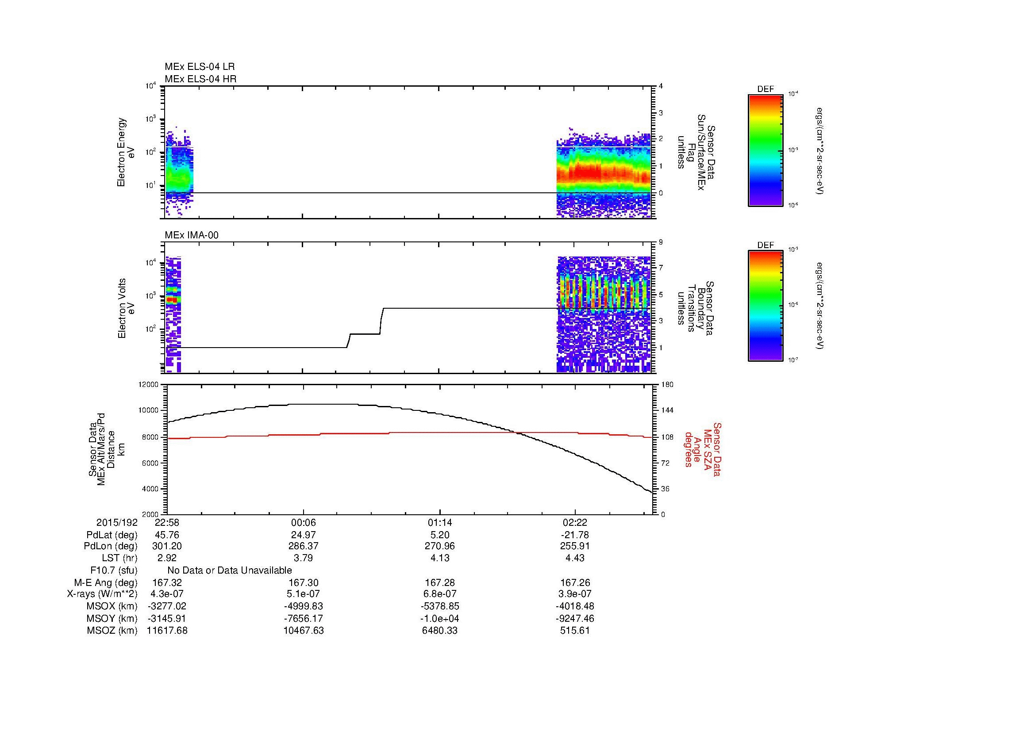Click the time tick label '00:06'
This screenshot has height=731, width=1035.
(x=304, y=522)
